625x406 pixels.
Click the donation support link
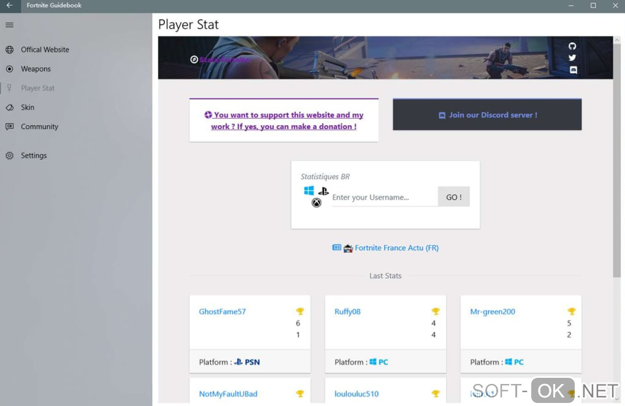284,120
